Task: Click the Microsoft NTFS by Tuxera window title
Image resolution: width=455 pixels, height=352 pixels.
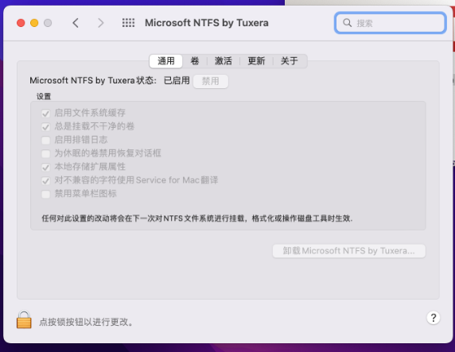Action: pyautogui.click(x=207, y=23)
